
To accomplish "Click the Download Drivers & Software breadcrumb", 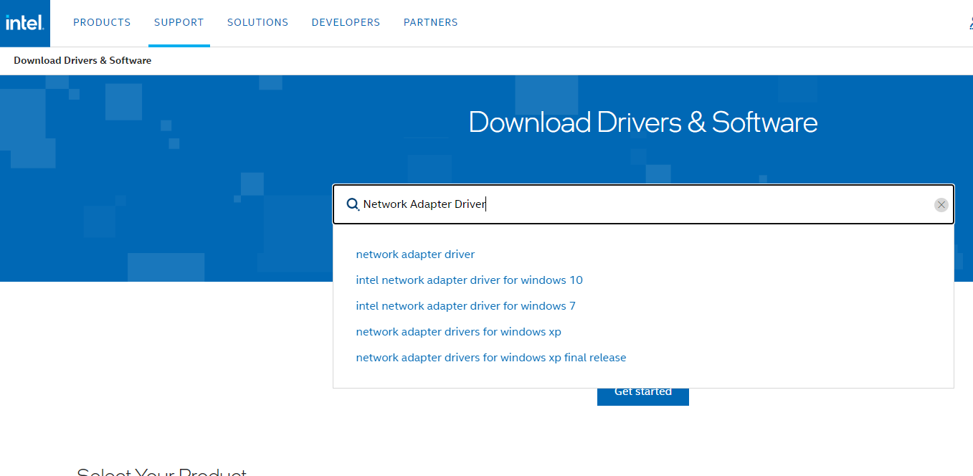I will point(82,60).
